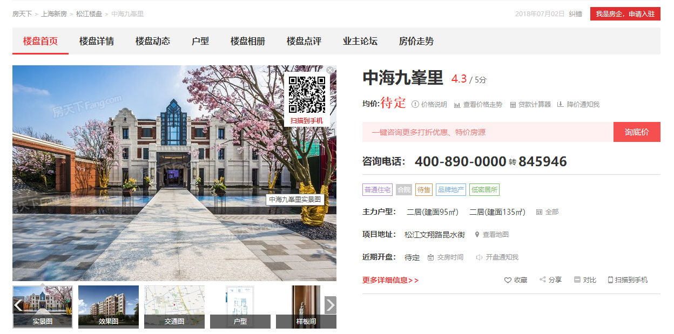Click the main property photo
This screenshot has width=674, height=334.
tap(174, 173)
